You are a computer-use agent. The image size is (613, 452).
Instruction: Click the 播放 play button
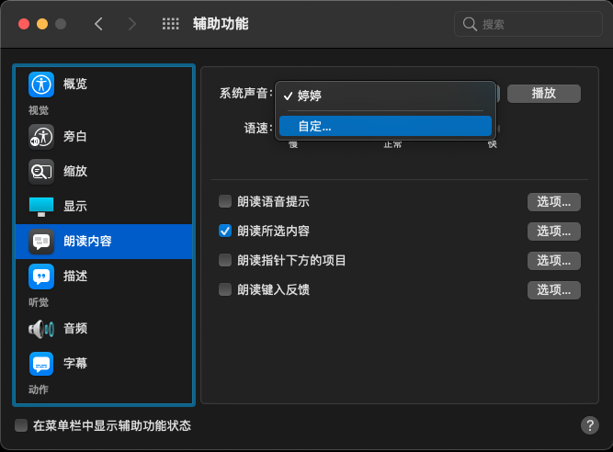tap(544, 94)
